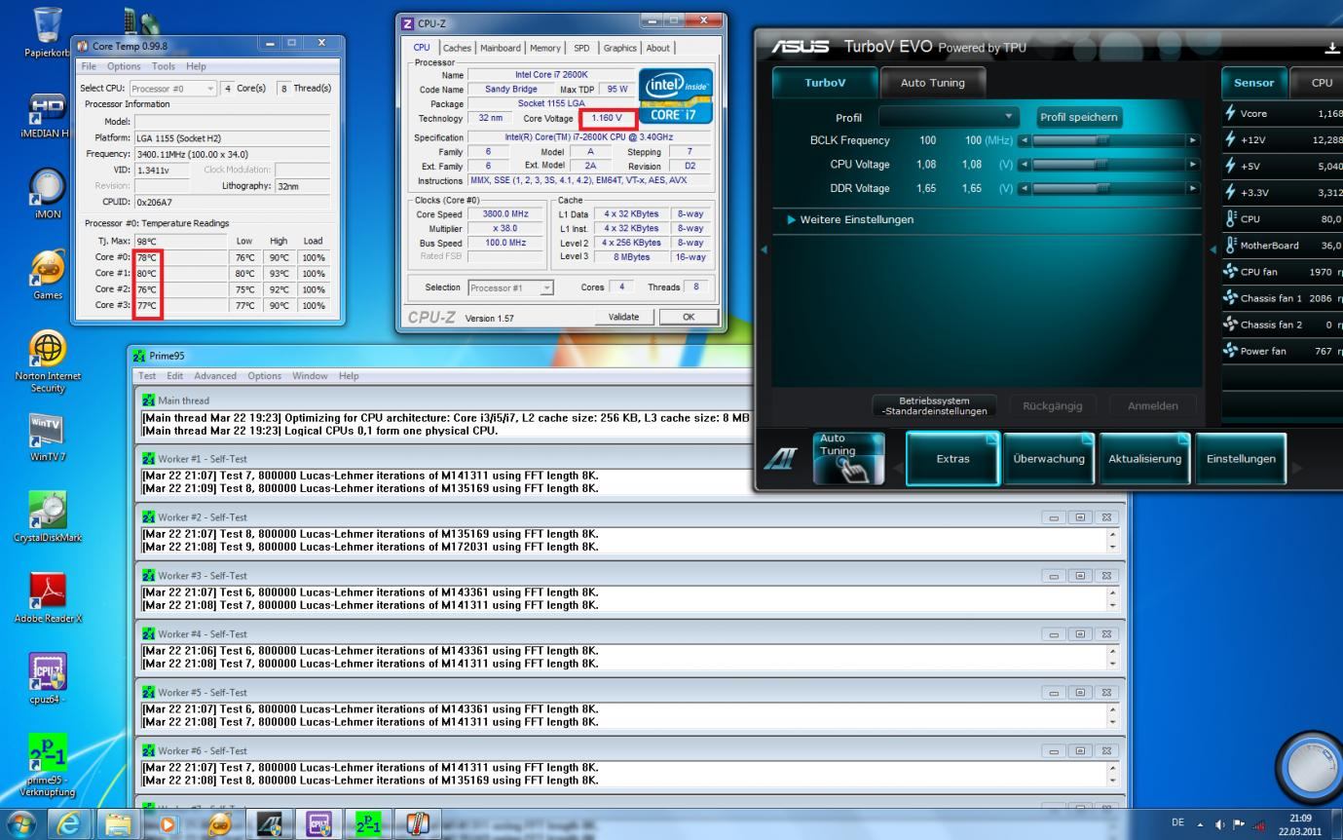Open the Graphics tab in CPU-Z

(x=620, y=48)
